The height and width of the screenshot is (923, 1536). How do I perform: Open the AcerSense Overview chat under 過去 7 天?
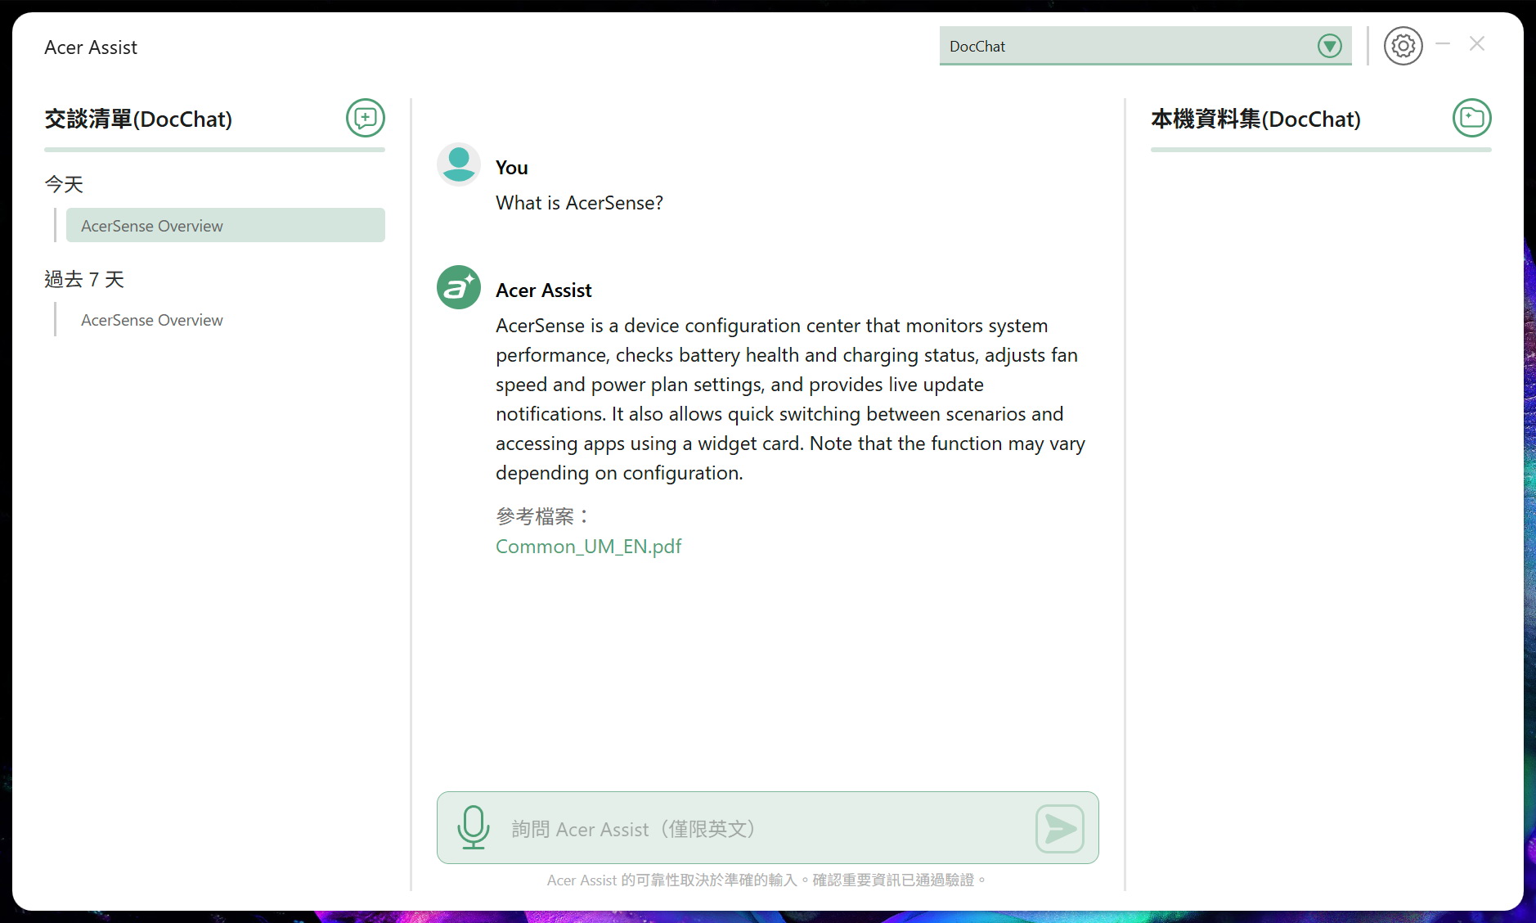click(226, 320)
